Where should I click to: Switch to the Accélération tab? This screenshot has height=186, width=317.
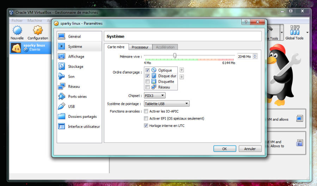pyautogui.click(x=165, y=47)
